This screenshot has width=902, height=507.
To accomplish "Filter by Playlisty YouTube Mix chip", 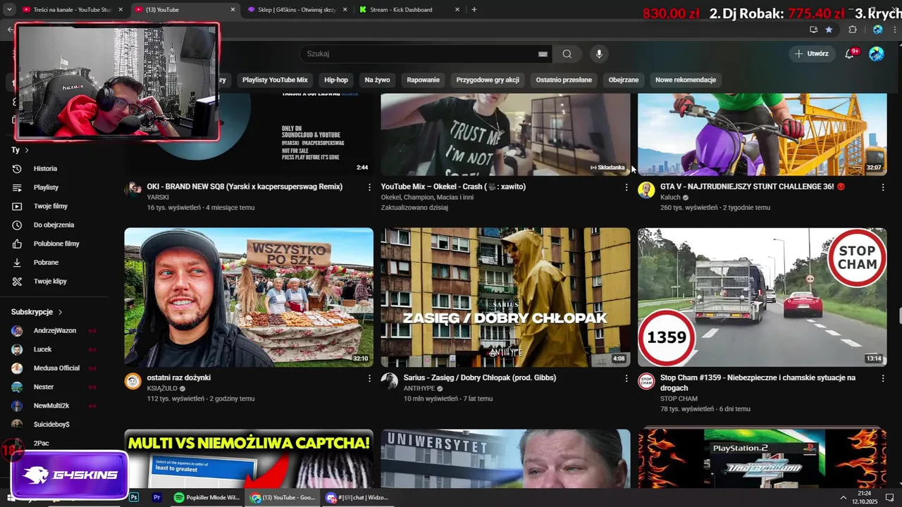I will tap(275, 80).
